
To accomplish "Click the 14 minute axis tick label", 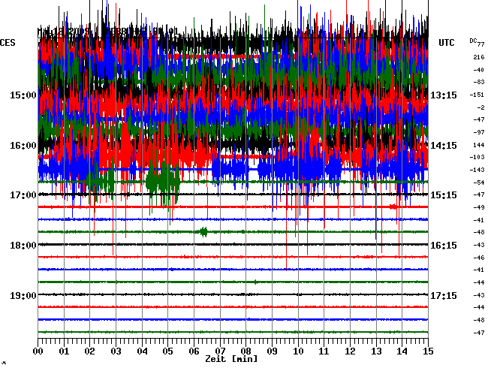I will [402, 351].
